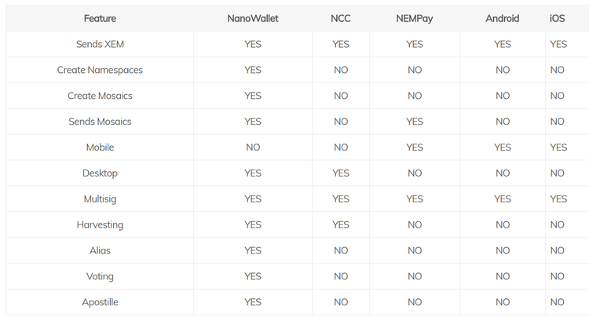Click the Android column header

click(503, 18)
